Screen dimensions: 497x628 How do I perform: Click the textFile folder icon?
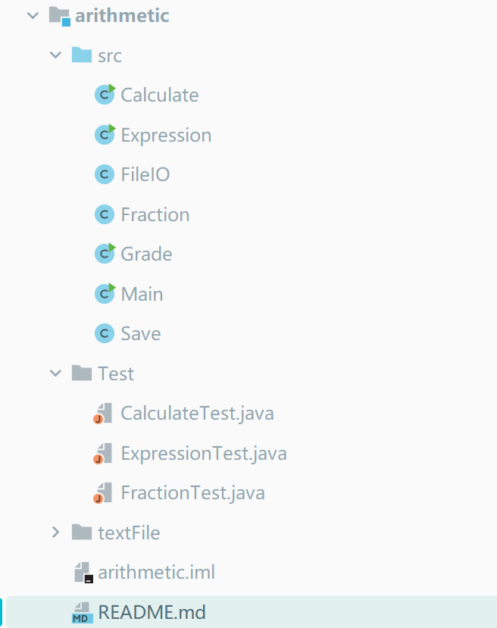pyautogui.click(x=81, y=533)
